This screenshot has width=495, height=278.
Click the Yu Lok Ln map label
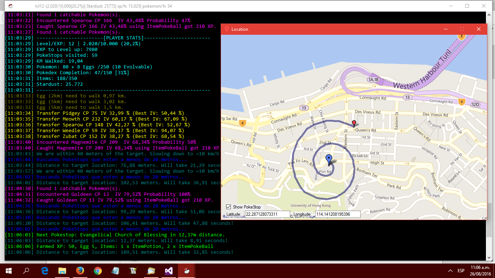[x=360, y=156]
